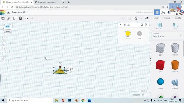The height and width of the screenshot is (103, 184).
Task: Click the Ungroup shapes icon
Action: point(135,18)
